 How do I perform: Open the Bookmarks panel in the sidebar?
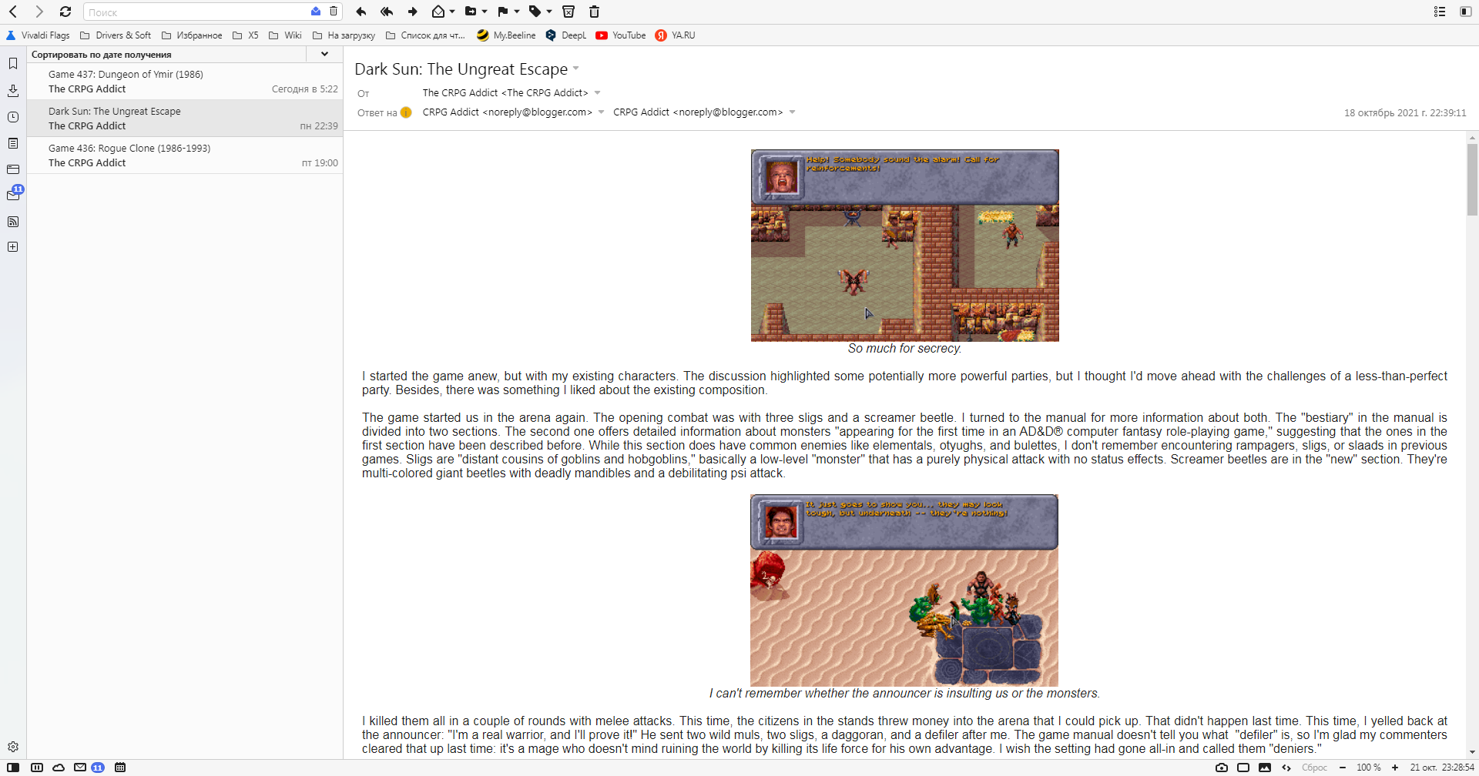point(13,63)
